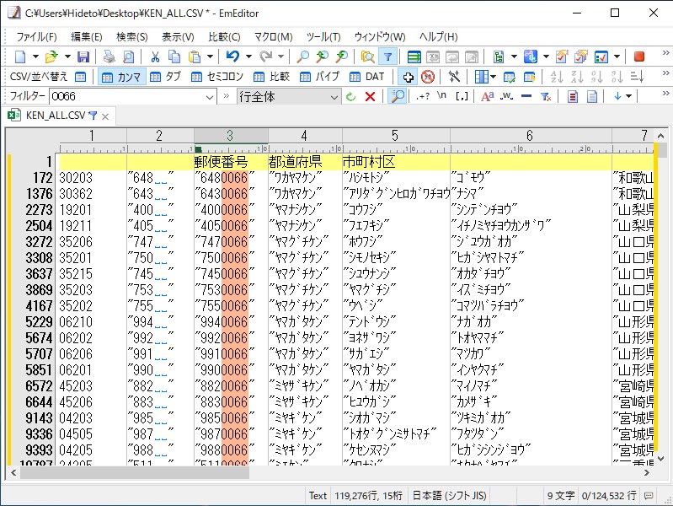Toggle the Filter toolbar funnel button
The height and width of the screenshot is (506, 673).
pos(387,57)
